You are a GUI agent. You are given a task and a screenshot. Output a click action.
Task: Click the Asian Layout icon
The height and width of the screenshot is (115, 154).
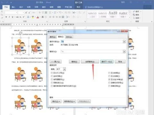[74, 12]
